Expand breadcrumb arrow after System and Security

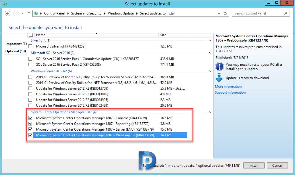click(105, 14)
